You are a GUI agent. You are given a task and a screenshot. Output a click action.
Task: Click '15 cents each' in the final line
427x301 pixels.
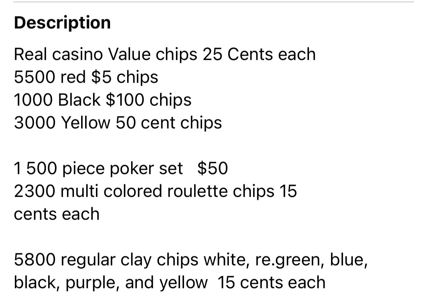(272, 283)
